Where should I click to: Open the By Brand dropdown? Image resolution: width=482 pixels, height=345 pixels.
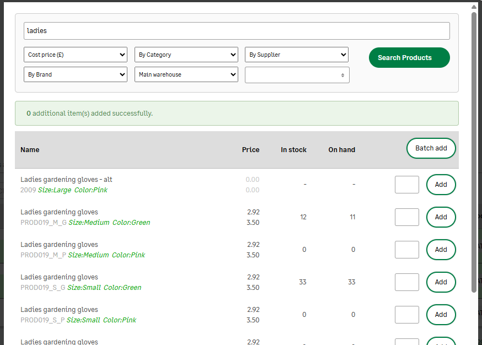(x=76, y=74)
